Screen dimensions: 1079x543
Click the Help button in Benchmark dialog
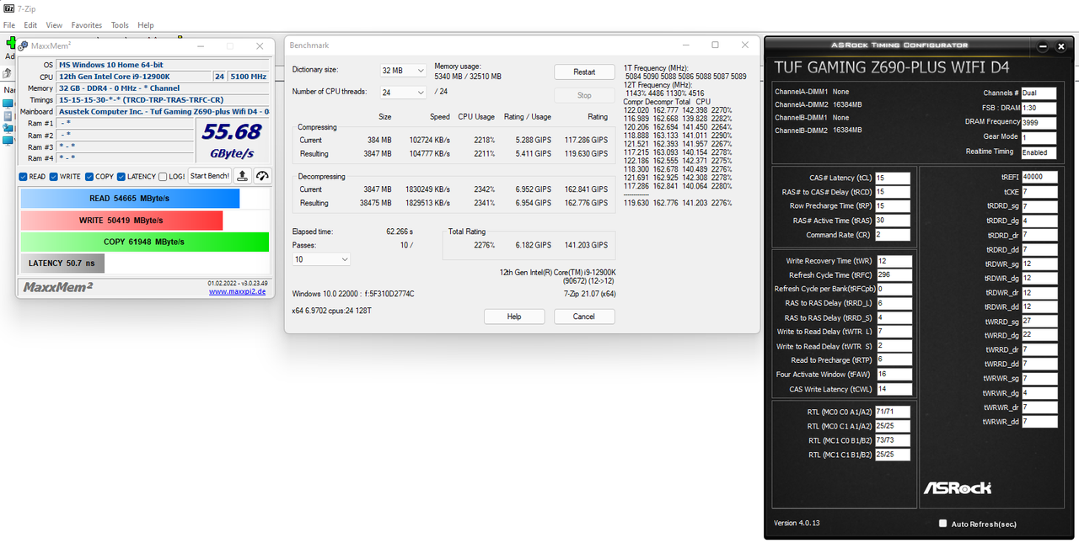pos(514,317)
